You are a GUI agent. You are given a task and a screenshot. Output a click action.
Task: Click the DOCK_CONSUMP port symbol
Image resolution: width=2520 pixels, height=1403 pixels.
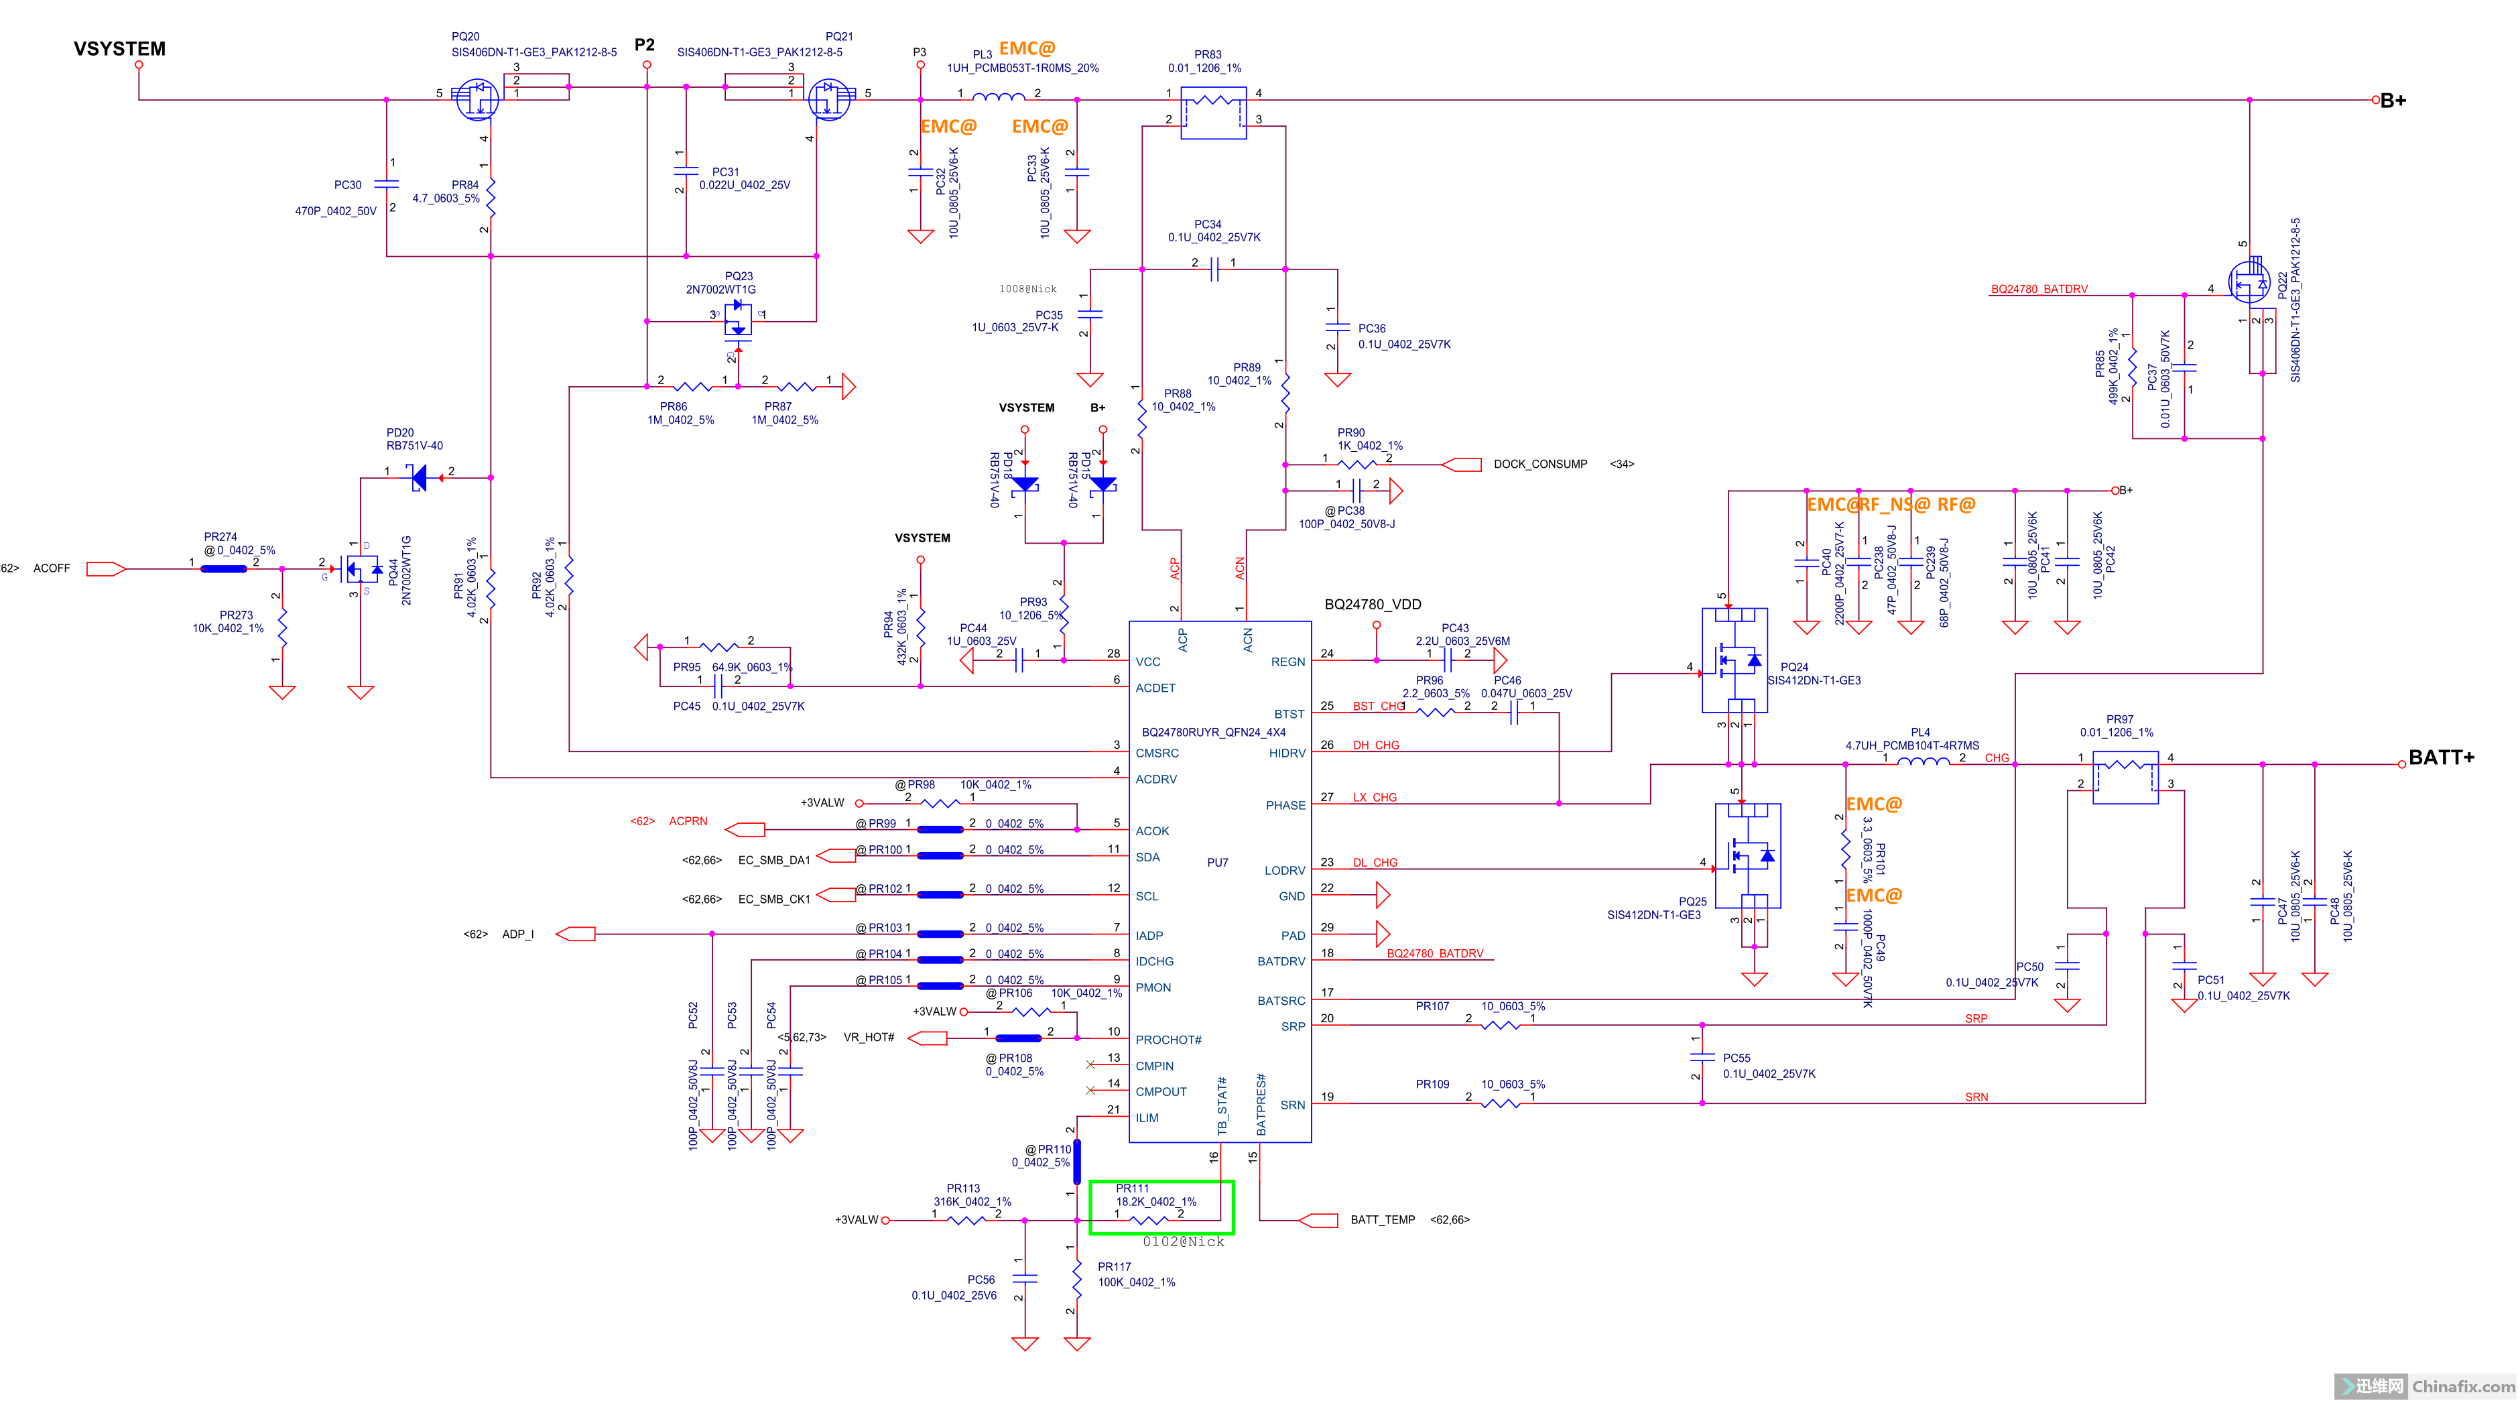(x=1462, y=464)
